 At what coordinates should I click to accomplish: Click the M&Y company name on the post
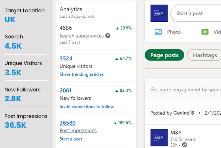(x=176, y=133)
